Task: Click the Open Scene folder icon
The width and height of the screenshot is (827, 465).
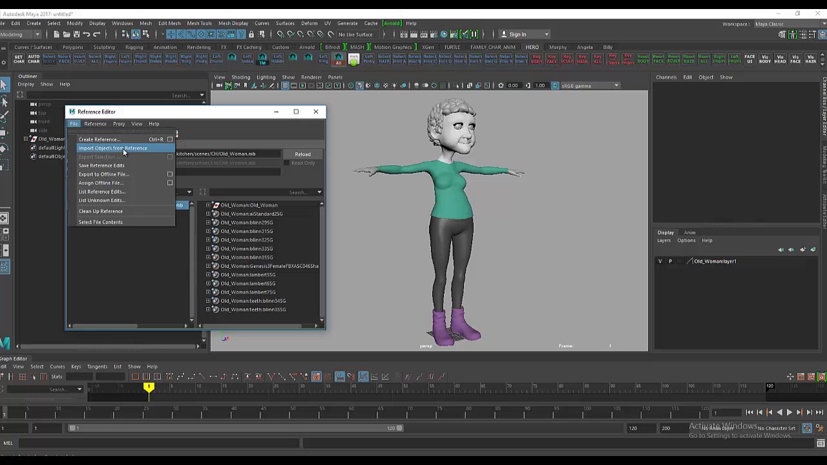Action: click(x=67, y=34)
